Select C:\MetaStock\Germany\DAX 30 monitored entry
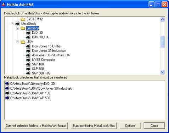This screenshot has width=169, height=133. click(x=32, y=84)
